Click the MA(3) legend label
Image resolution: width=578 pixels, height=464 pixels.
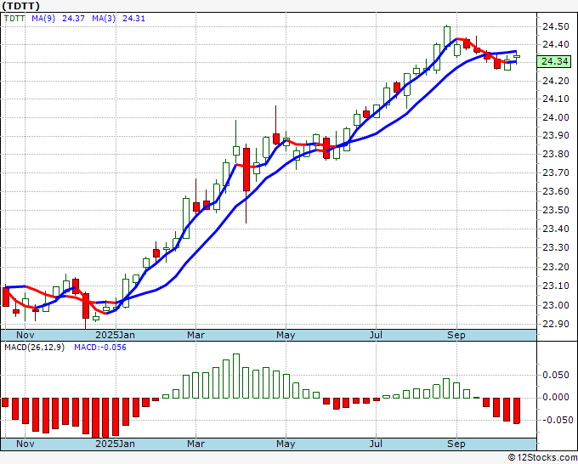pyautogui.click(x=104, y=18)
